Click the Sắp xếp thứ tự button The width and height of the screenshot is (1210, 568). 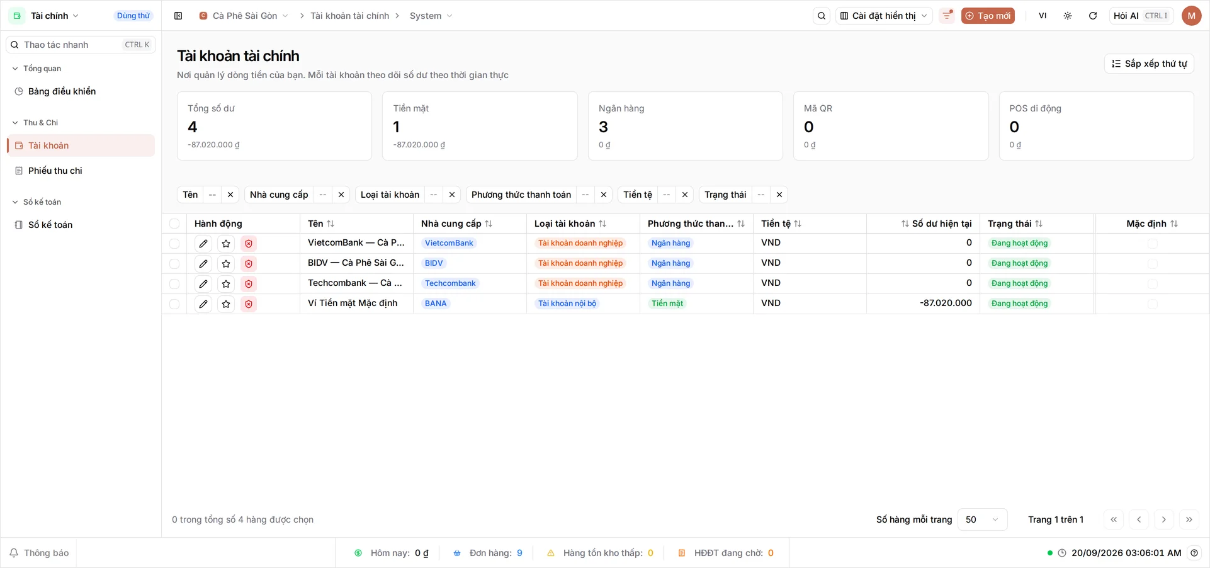click(x=1149, y=64)
